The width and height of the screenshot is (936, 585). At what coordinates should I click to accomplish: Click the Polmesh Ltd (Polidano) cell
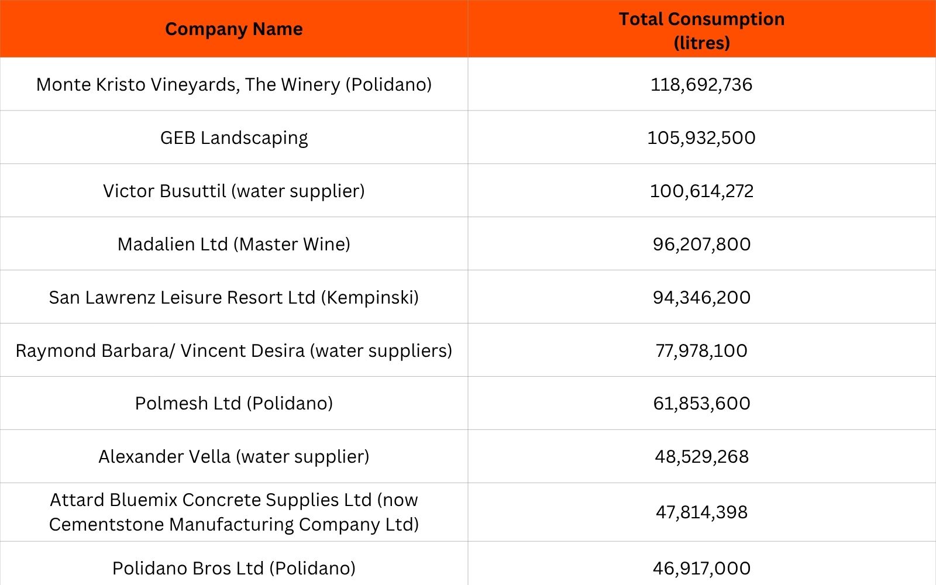234,403
